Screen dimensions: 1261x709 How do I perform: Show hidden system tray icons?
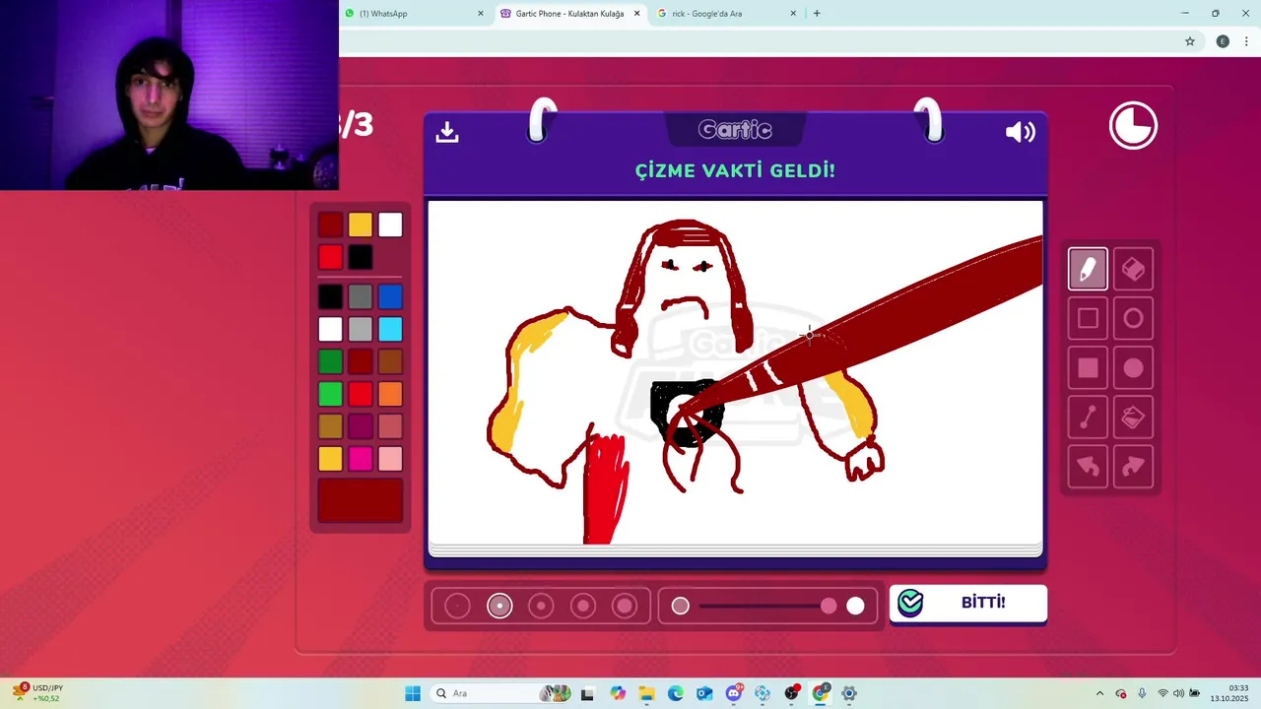1099,693
